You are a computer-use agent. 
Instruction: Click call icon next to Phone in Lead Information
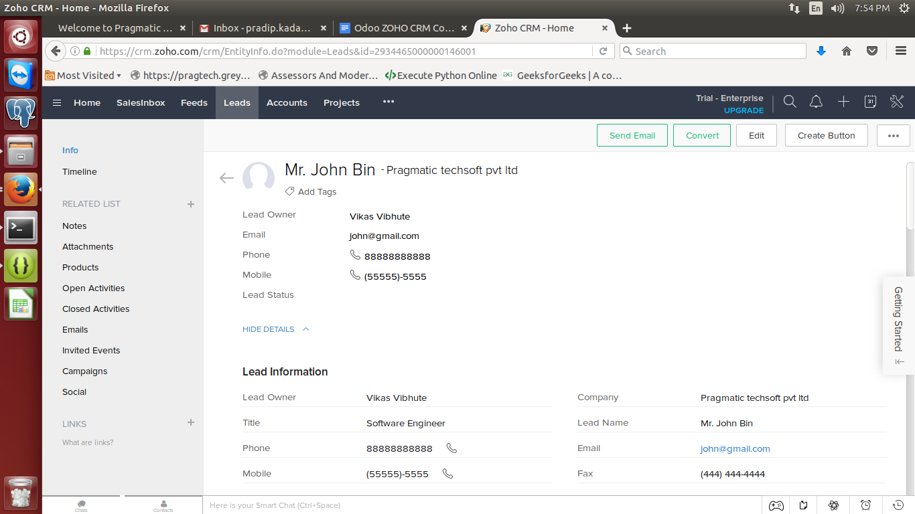click(x=451, y=448)
